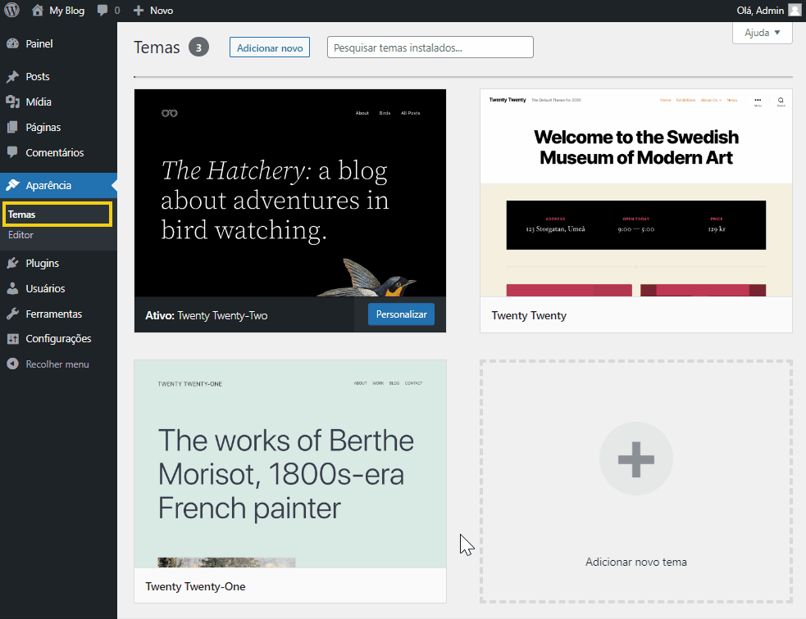The height and width of the screenshot is (619, 806).
Task: Click the Recolher menu collapse arrow icon
Action: [x=13, y=364]
